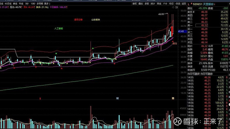The height and width of the screenshot is (129, 230).
Task: Click the 委差 value -260
Action: coord(225,8)
